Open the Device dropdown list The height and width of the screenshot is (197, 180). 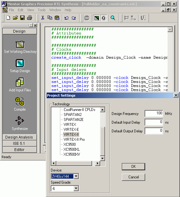pos(76,176)
